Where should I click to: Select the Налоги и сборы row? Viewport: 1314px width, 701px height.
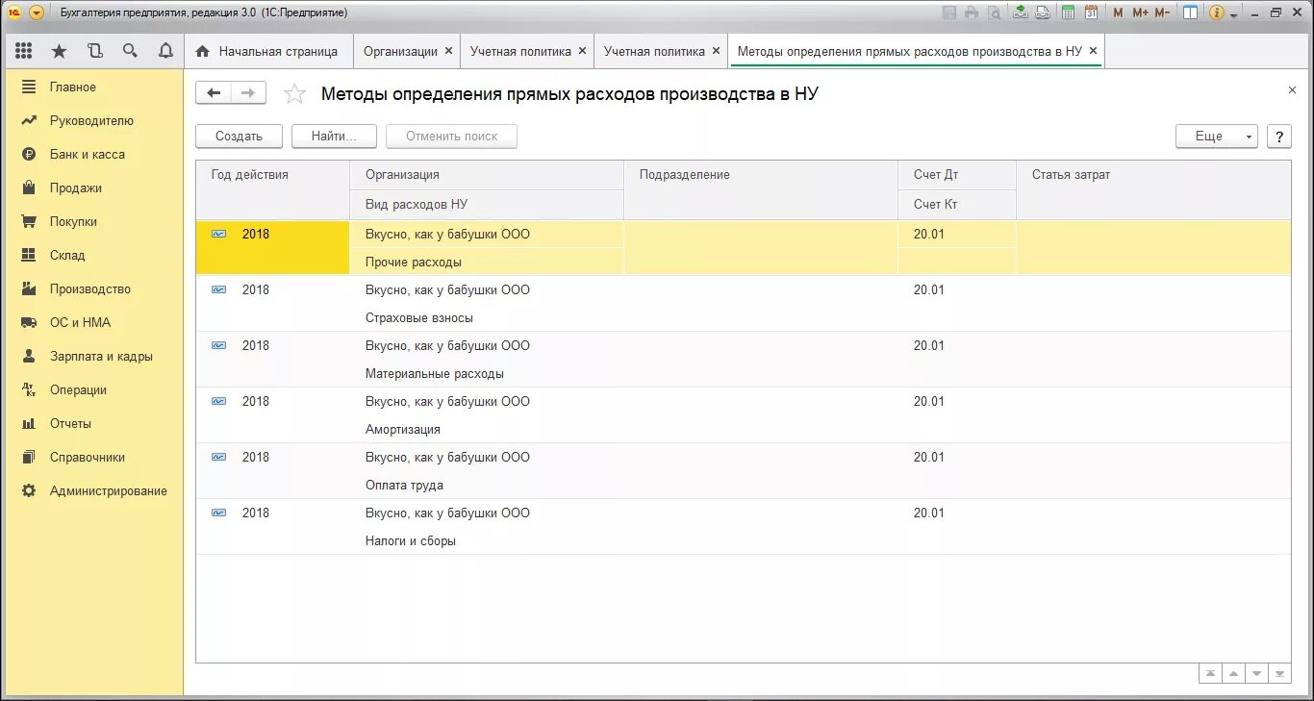(x=744, y=527)
